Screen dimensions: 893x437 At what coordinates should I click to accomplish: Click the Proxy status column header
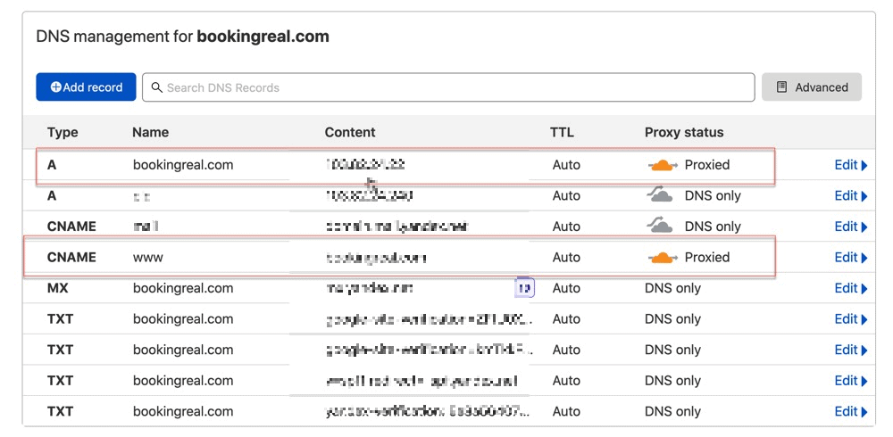pos(684,133)
